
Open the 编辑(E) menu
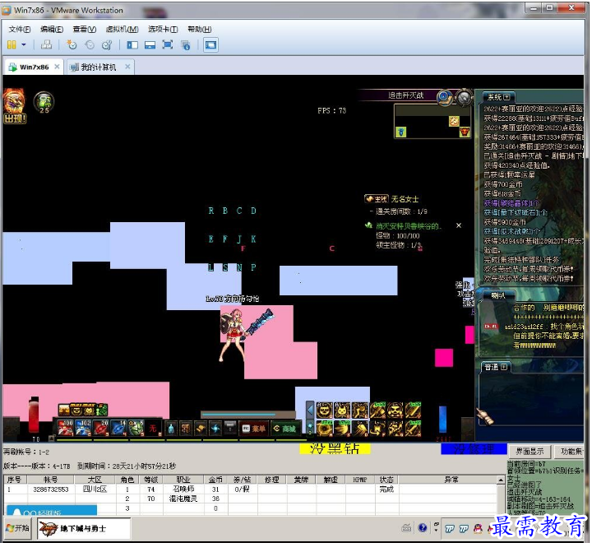[x=52, y=29]
